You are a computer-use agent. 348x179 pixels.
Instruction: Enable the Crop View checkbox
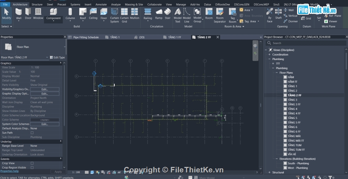(x=32, y=163)
